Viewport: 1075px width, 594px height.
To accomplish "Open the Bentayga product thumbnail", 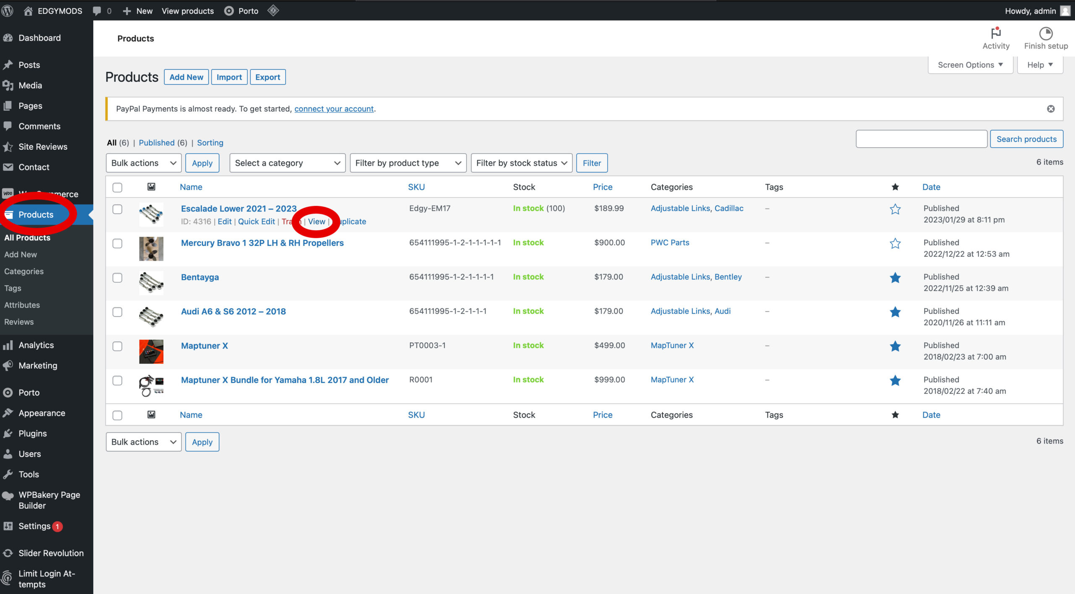I will (151, 283).
